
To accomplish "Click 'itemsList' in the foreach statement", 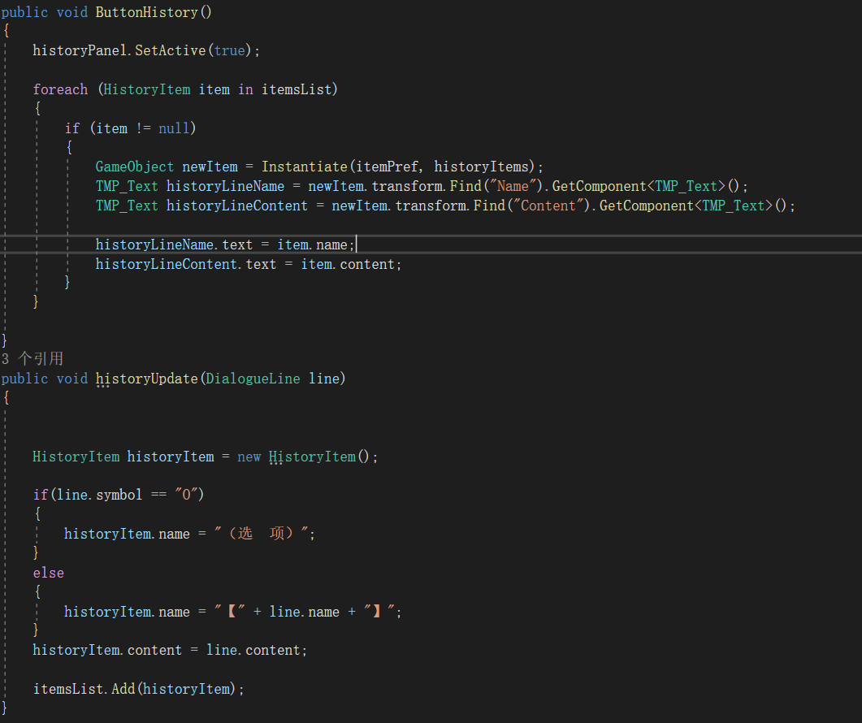I will tap(297, 89).
